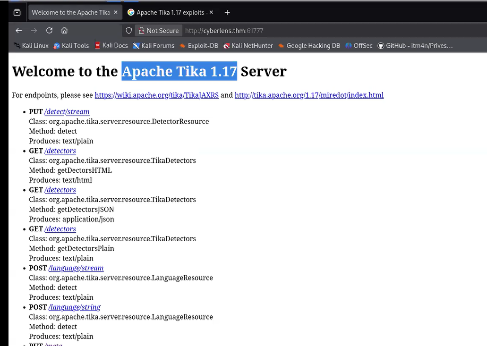Open the Google Hacking DB bookmark
This screenshot has width=487, height=346.
tap(309, 46)
